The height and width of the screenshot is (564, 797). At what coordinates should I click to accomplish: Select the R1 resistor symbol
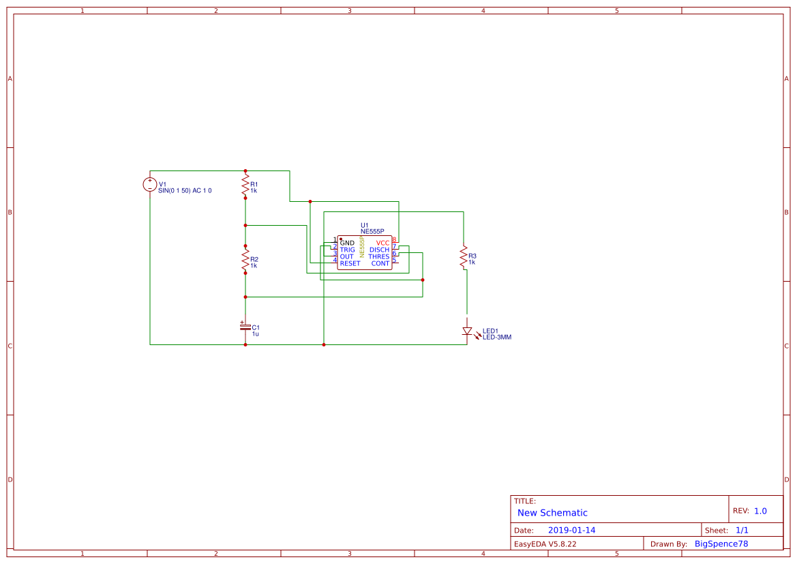[245, 185]
